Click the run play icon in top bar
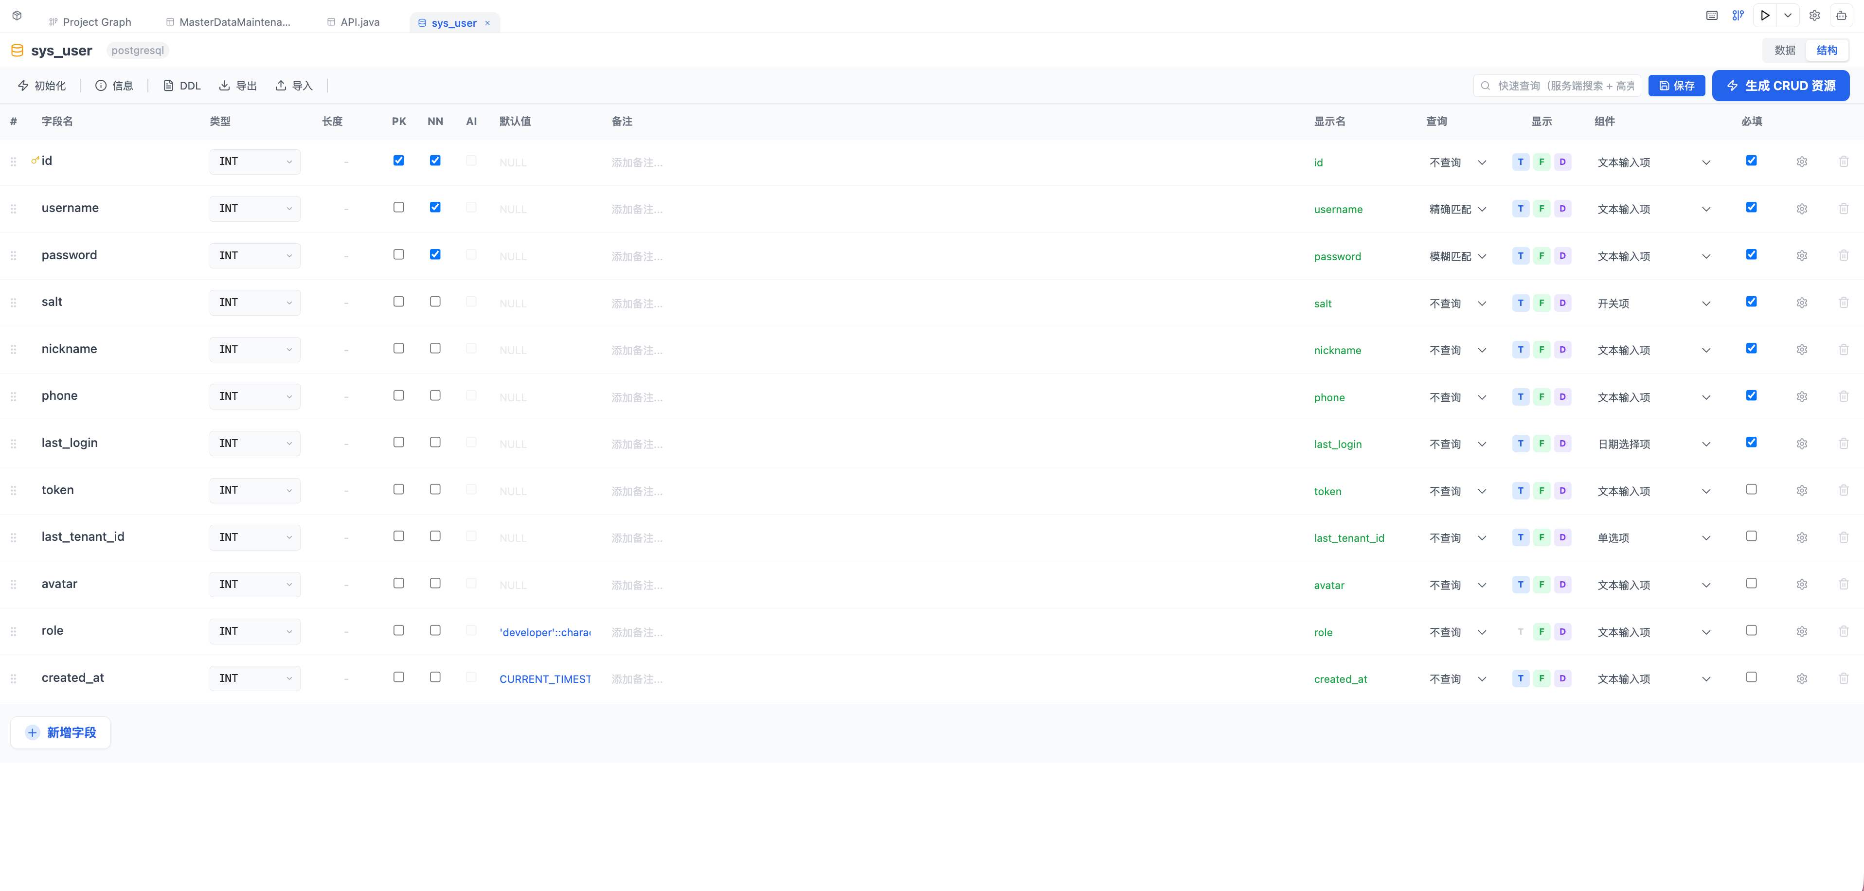Viewport: 1864px width, 891px height. [1765, 15]
